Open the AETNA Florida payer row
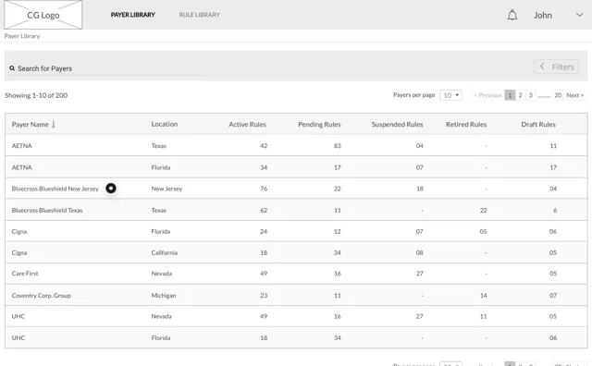 click(296, 167)
